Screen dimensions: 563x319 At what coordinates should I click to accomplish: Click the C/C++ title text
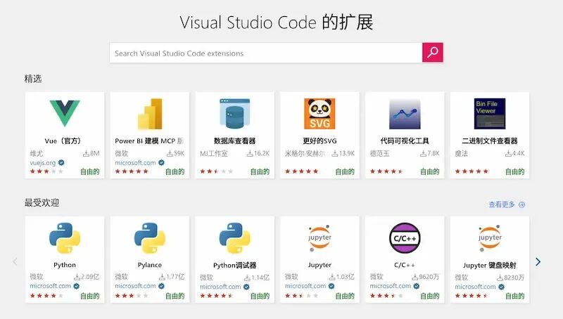point(405,265)
